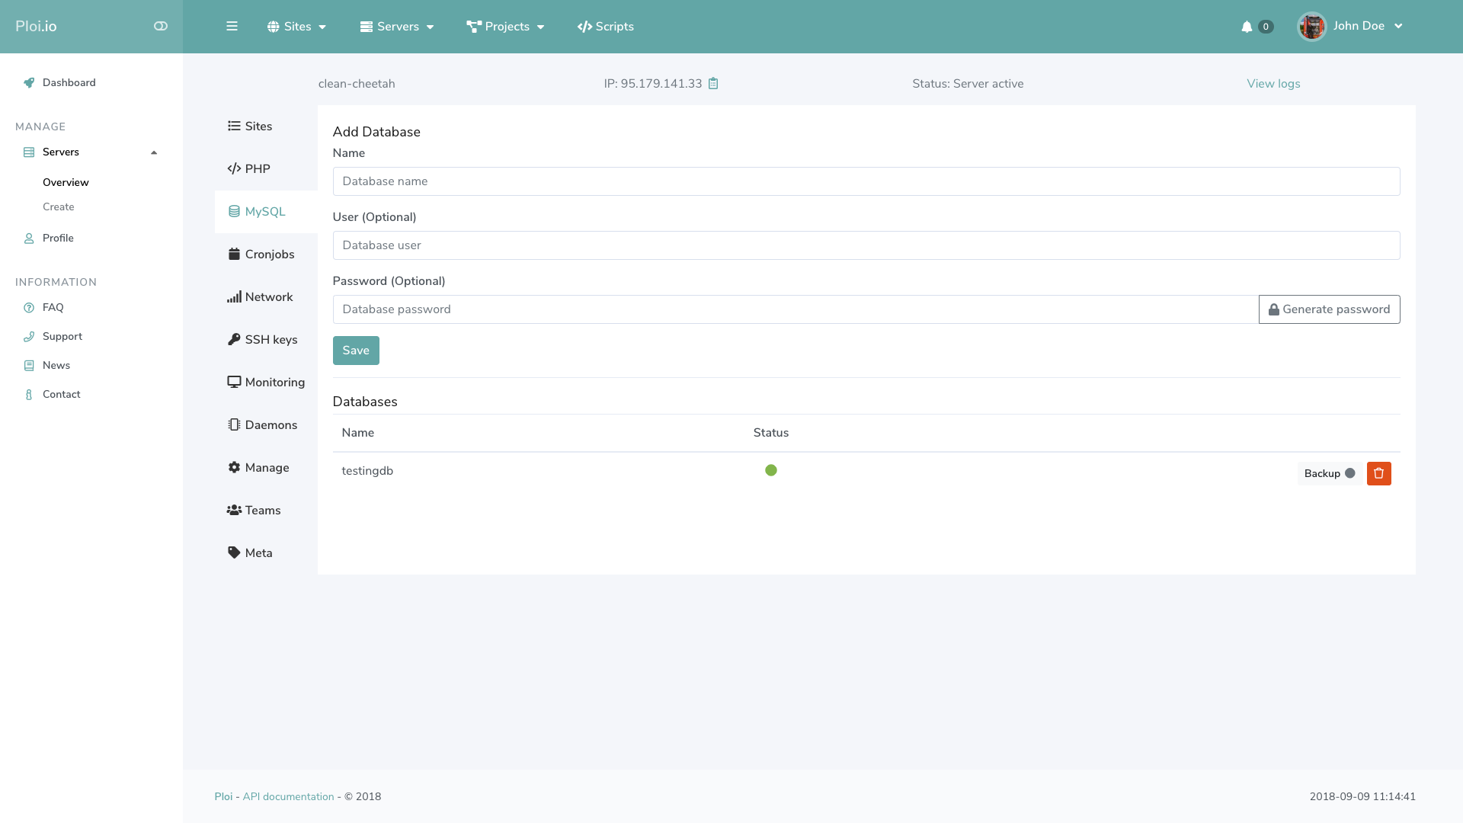Switch to the Teams tab
Viewport: 1463px width, 823px height.
266,511
